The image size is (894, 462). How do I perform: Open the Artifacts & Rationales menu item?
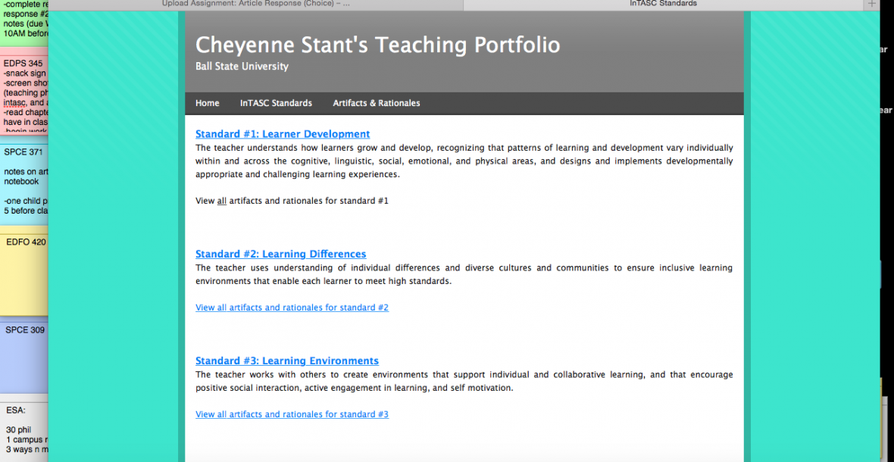[x=376, y=103]
